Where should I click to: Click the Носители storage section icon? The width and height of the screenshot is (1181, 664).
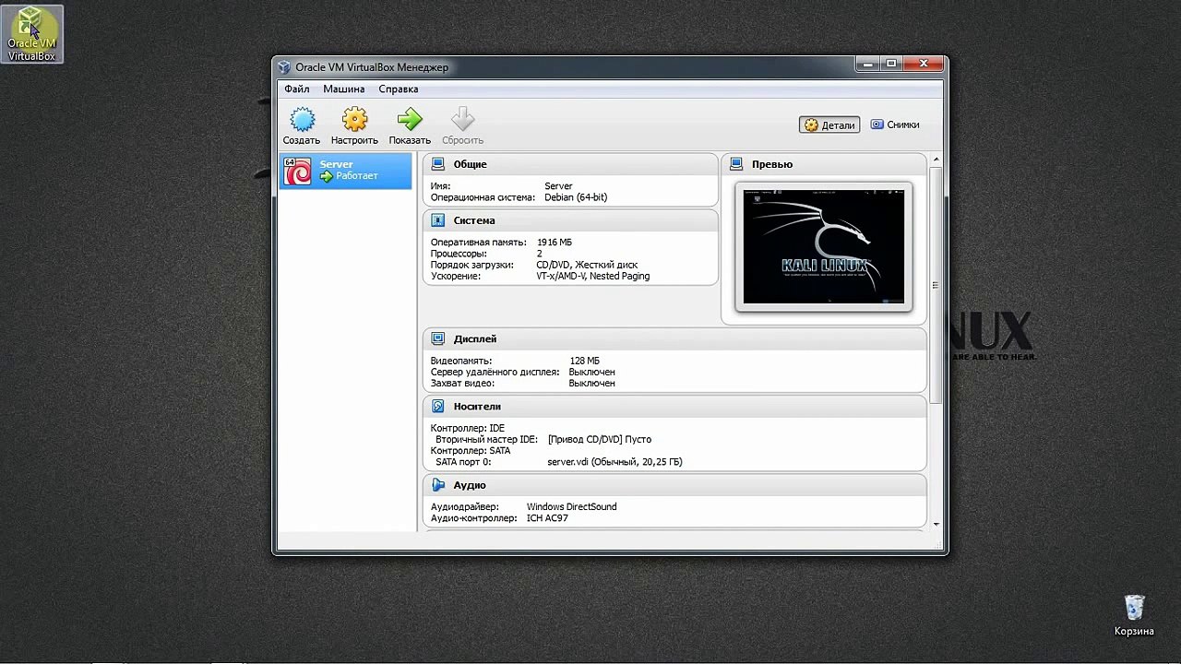438,406
